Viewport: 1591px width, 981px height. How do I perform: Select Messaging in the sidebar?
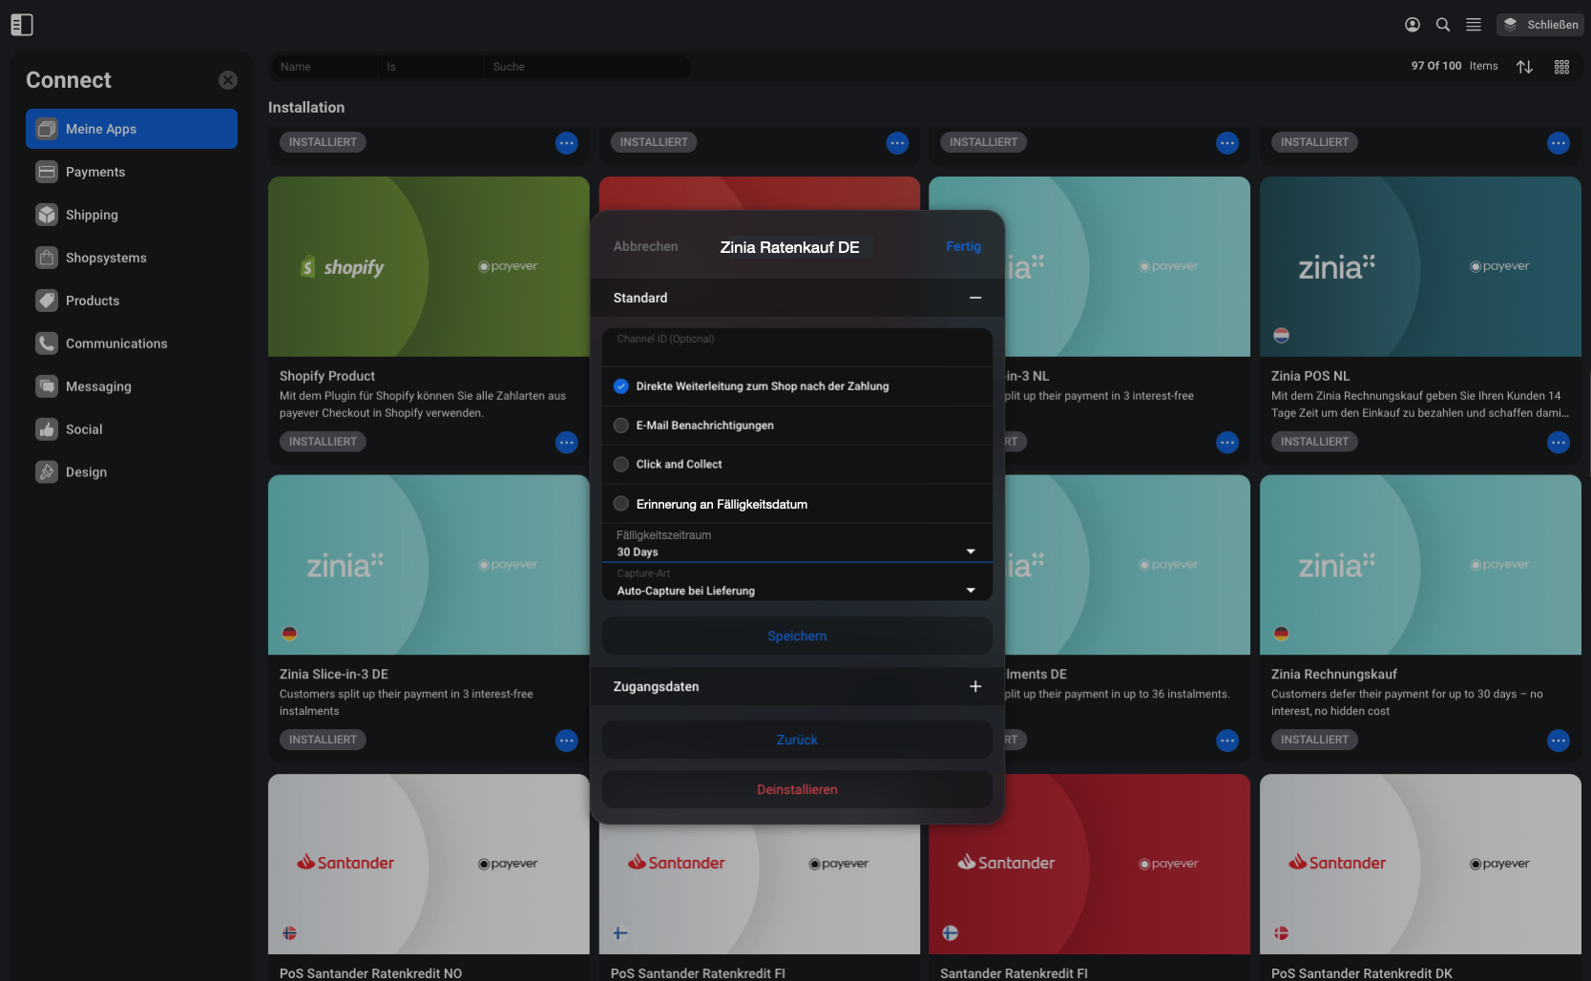point(132,386)
